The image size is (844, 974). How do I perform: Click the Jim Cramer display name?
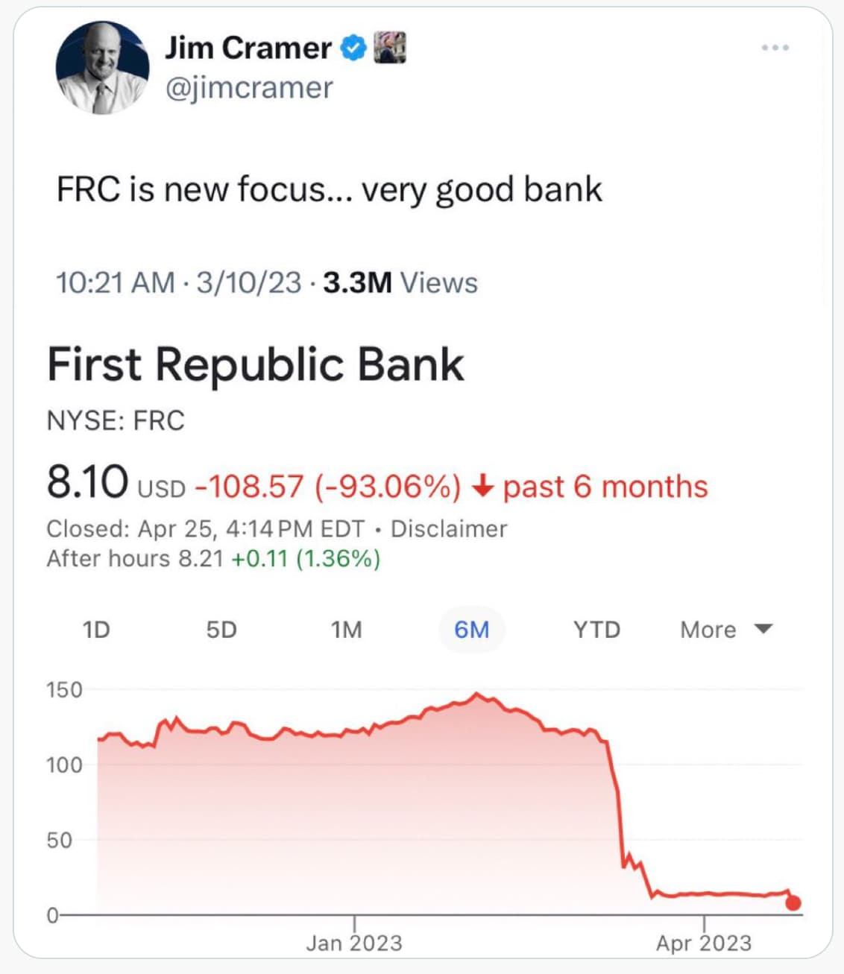pos(248,48)
